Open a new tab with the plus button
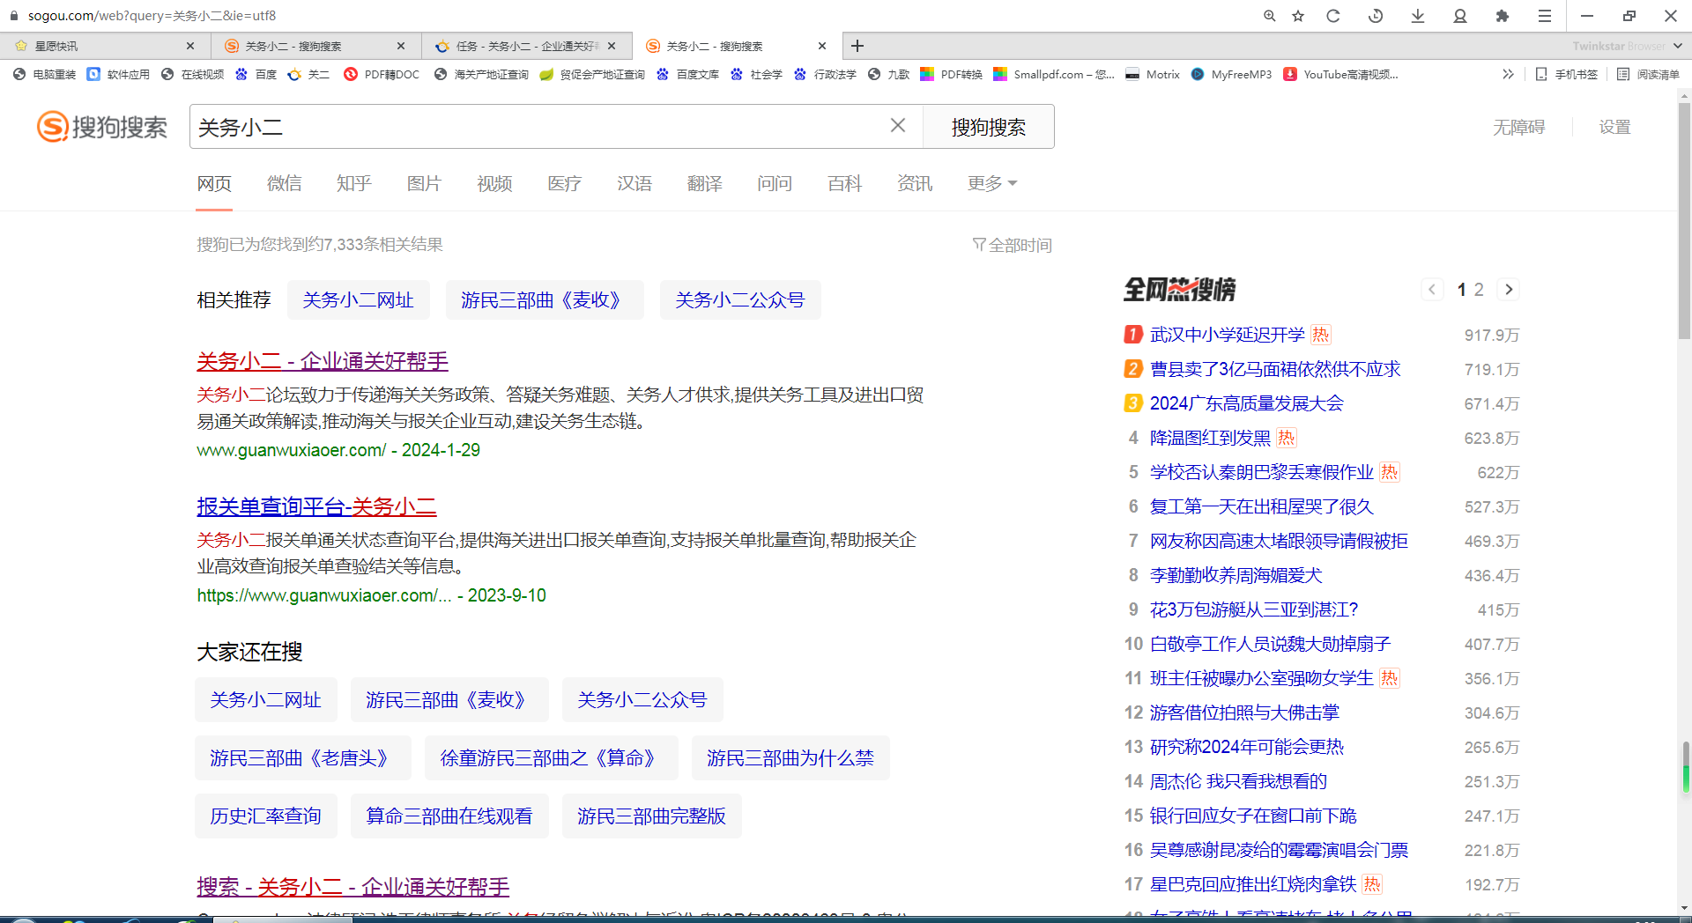 (x=857, y=46)
